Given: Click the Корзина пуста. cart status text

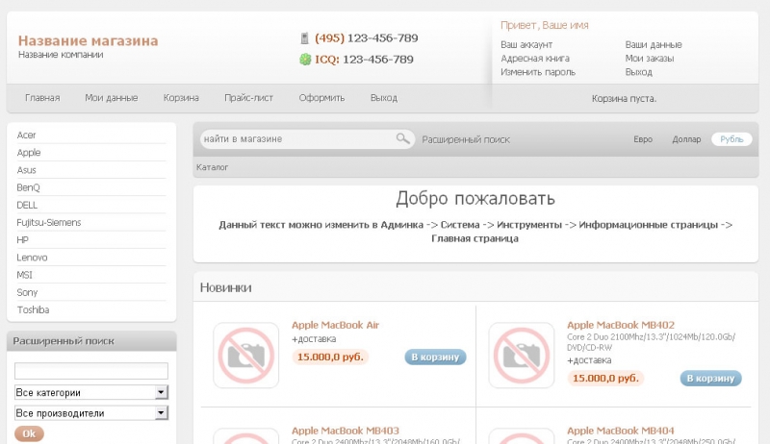Looking at the screenshot, I should 624,98.
